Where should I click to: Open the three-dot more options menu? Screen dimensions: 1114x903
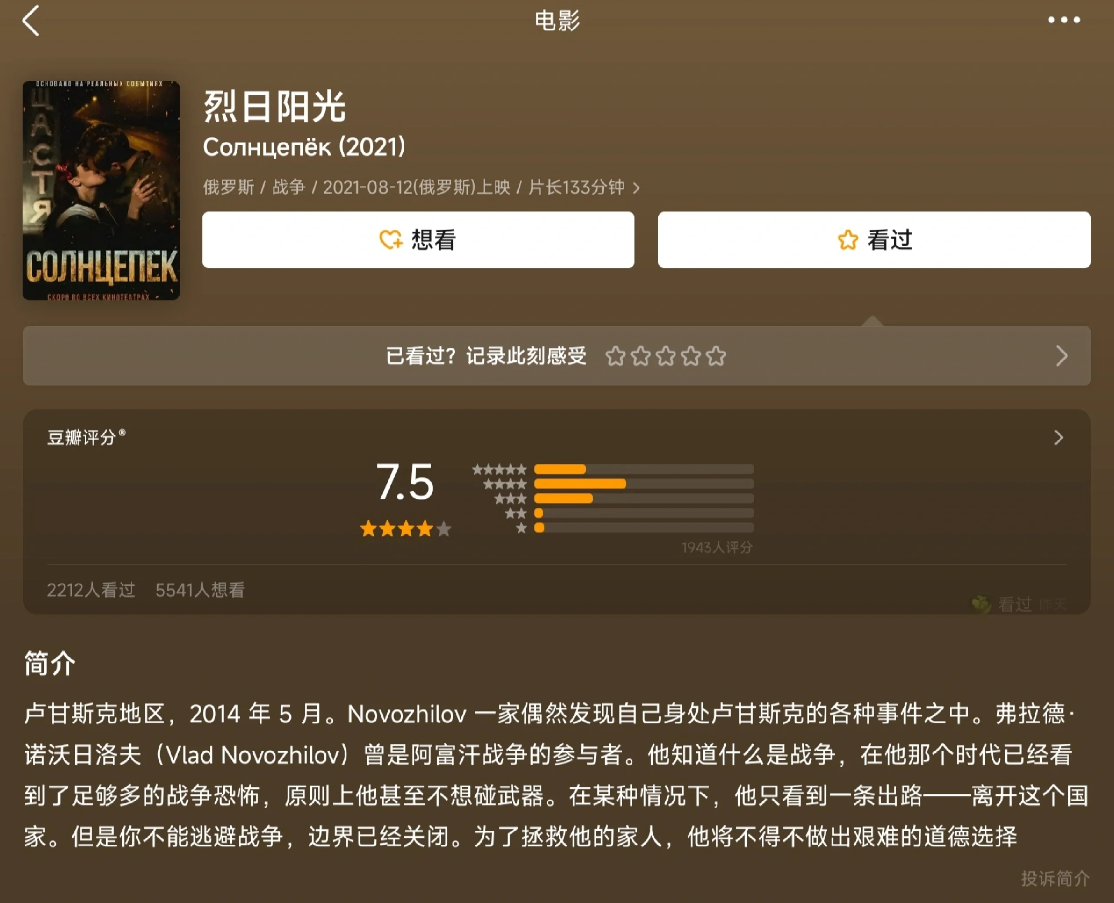tap(1064, 20)
